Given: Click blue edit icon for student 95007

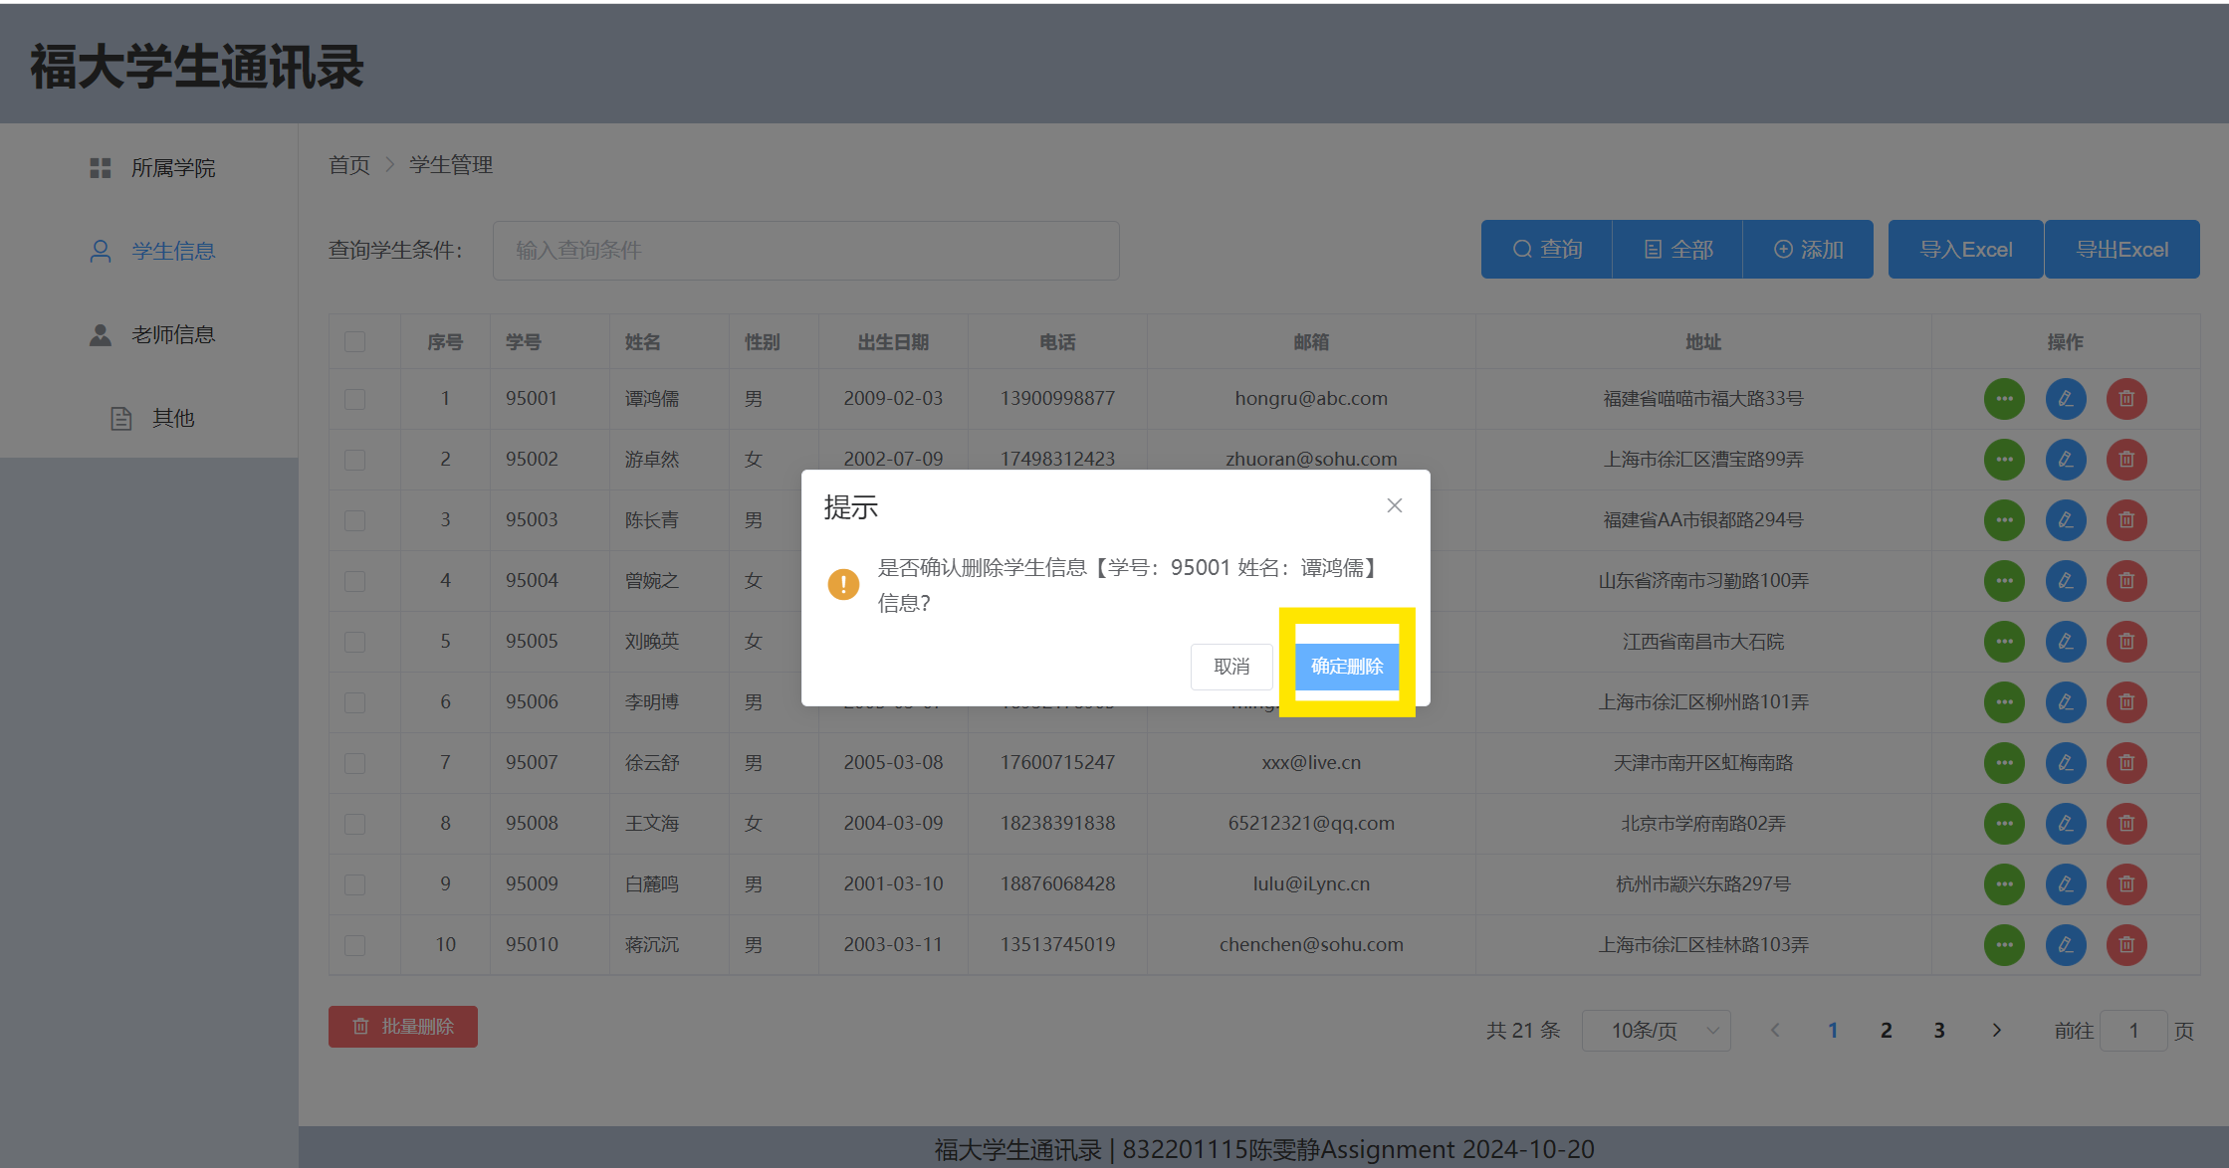Looking at the screenshot, I should tap(2065, 763).
